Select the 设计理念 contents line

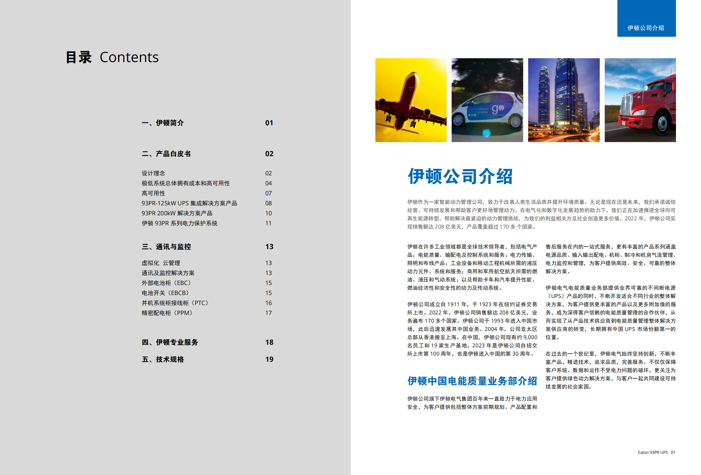coord(153,173)
